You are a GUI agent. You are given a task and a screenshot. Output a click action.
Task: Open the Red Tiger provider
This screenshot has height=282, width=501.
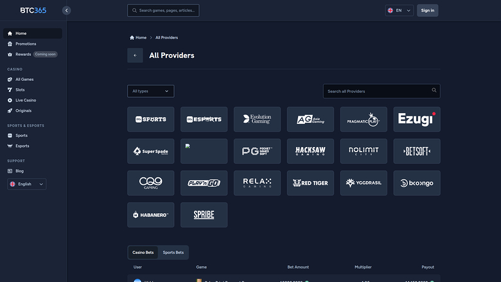[x=310, y=183]
